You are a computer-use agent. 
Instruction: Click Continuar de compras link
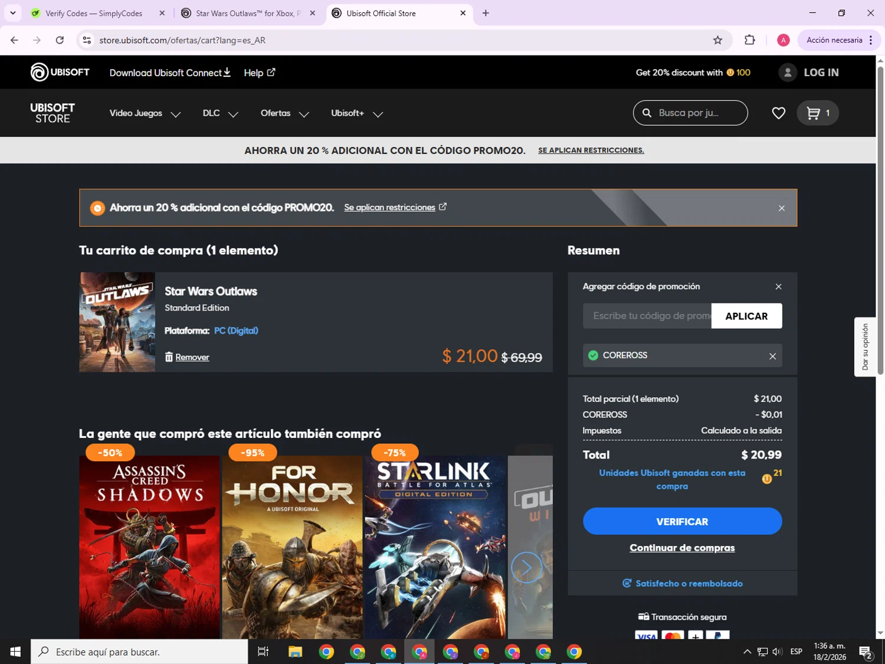682,548
